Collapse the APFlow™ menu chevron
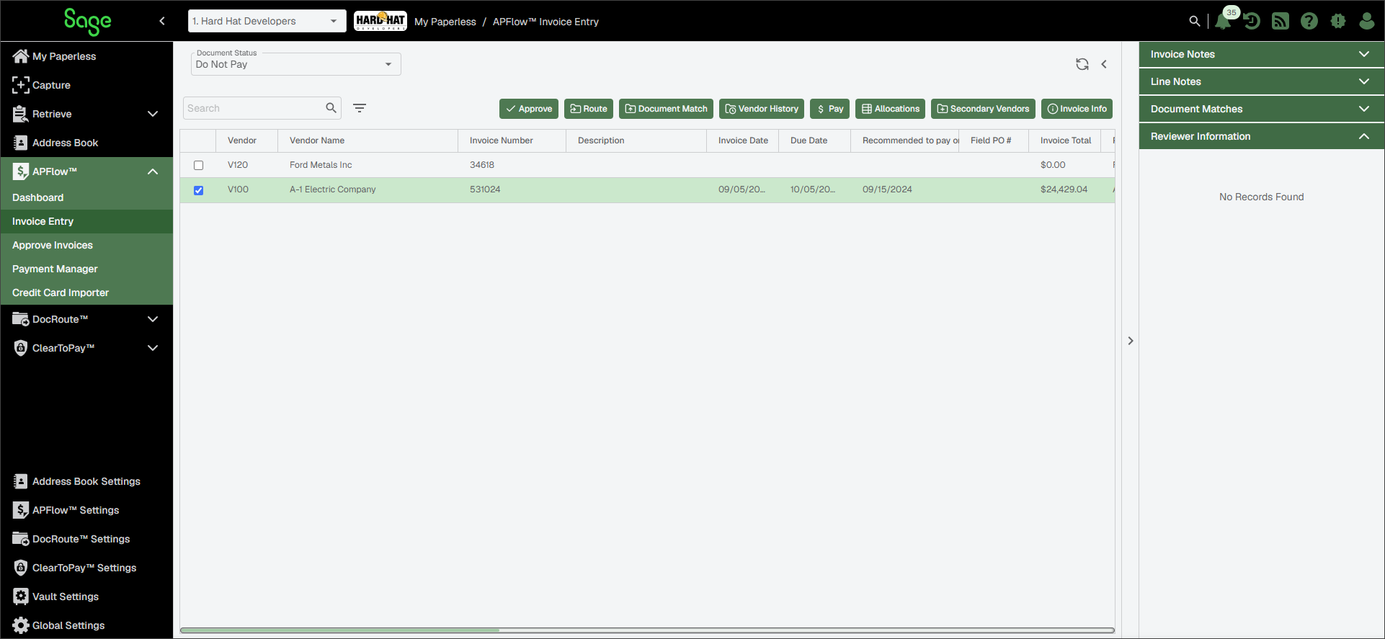The width and height of the screenshot is (1385, 639). (x=153, y=171)
